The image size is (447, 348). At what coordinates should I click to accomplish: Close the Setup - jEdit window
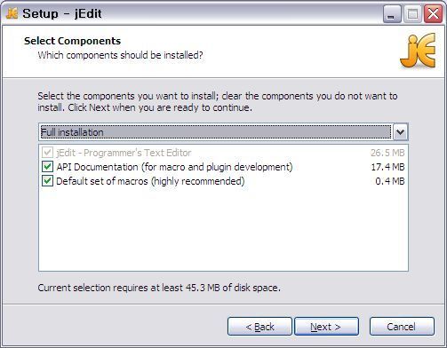(433, 13)
